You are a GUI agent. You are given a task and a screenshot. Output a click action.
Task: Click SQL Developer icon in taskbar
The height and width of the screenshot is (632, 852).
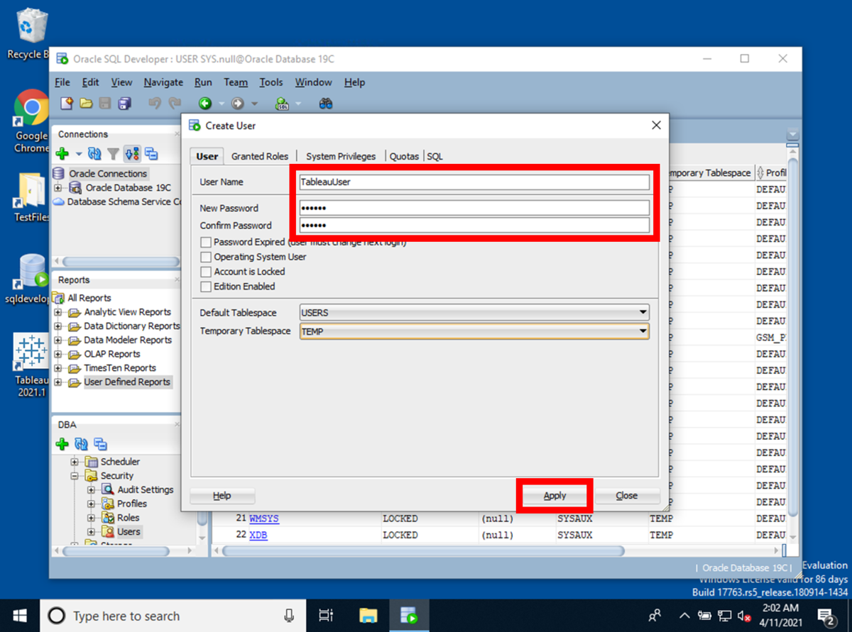[409, 615]
